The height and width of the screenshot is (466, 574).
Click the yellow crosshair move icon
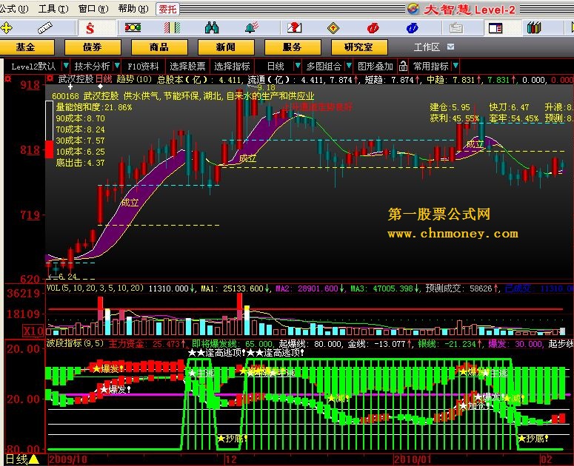pyautogui.click(x=6, y=28)
